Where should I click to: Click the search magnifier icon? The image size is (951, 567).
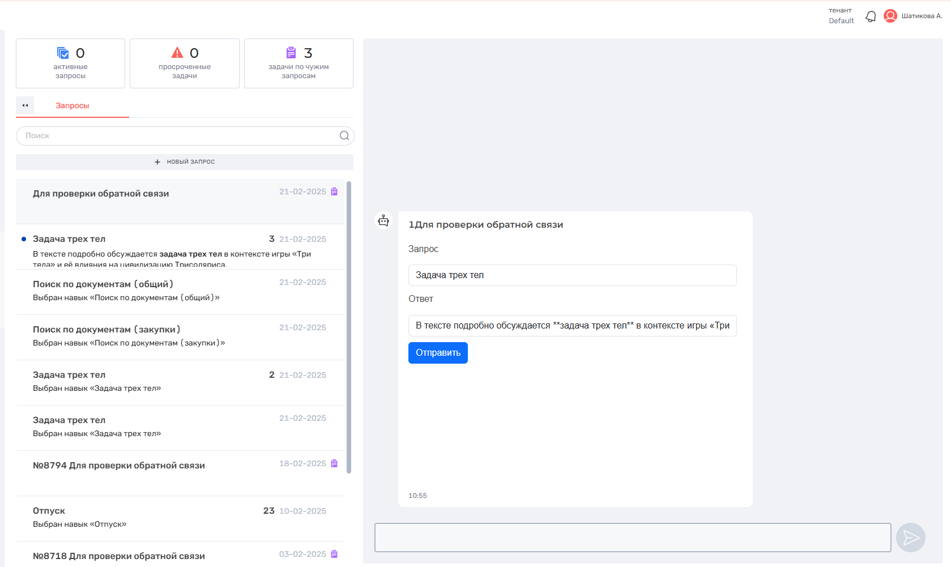(344, 135)
